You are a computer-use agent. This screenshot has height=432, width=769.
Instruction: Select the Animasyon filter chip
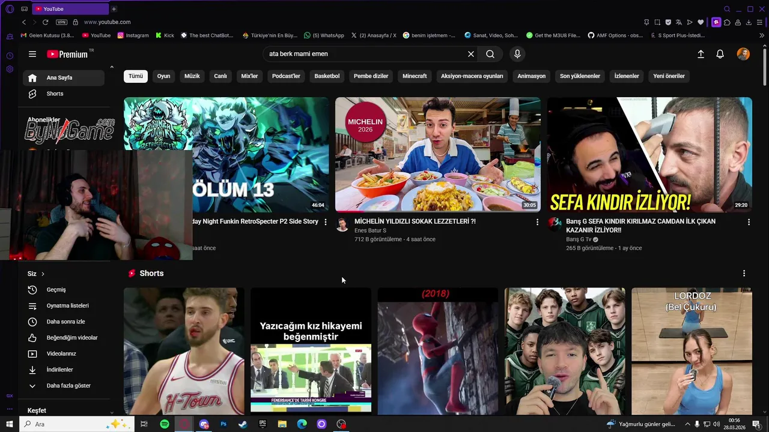(531, 76)
